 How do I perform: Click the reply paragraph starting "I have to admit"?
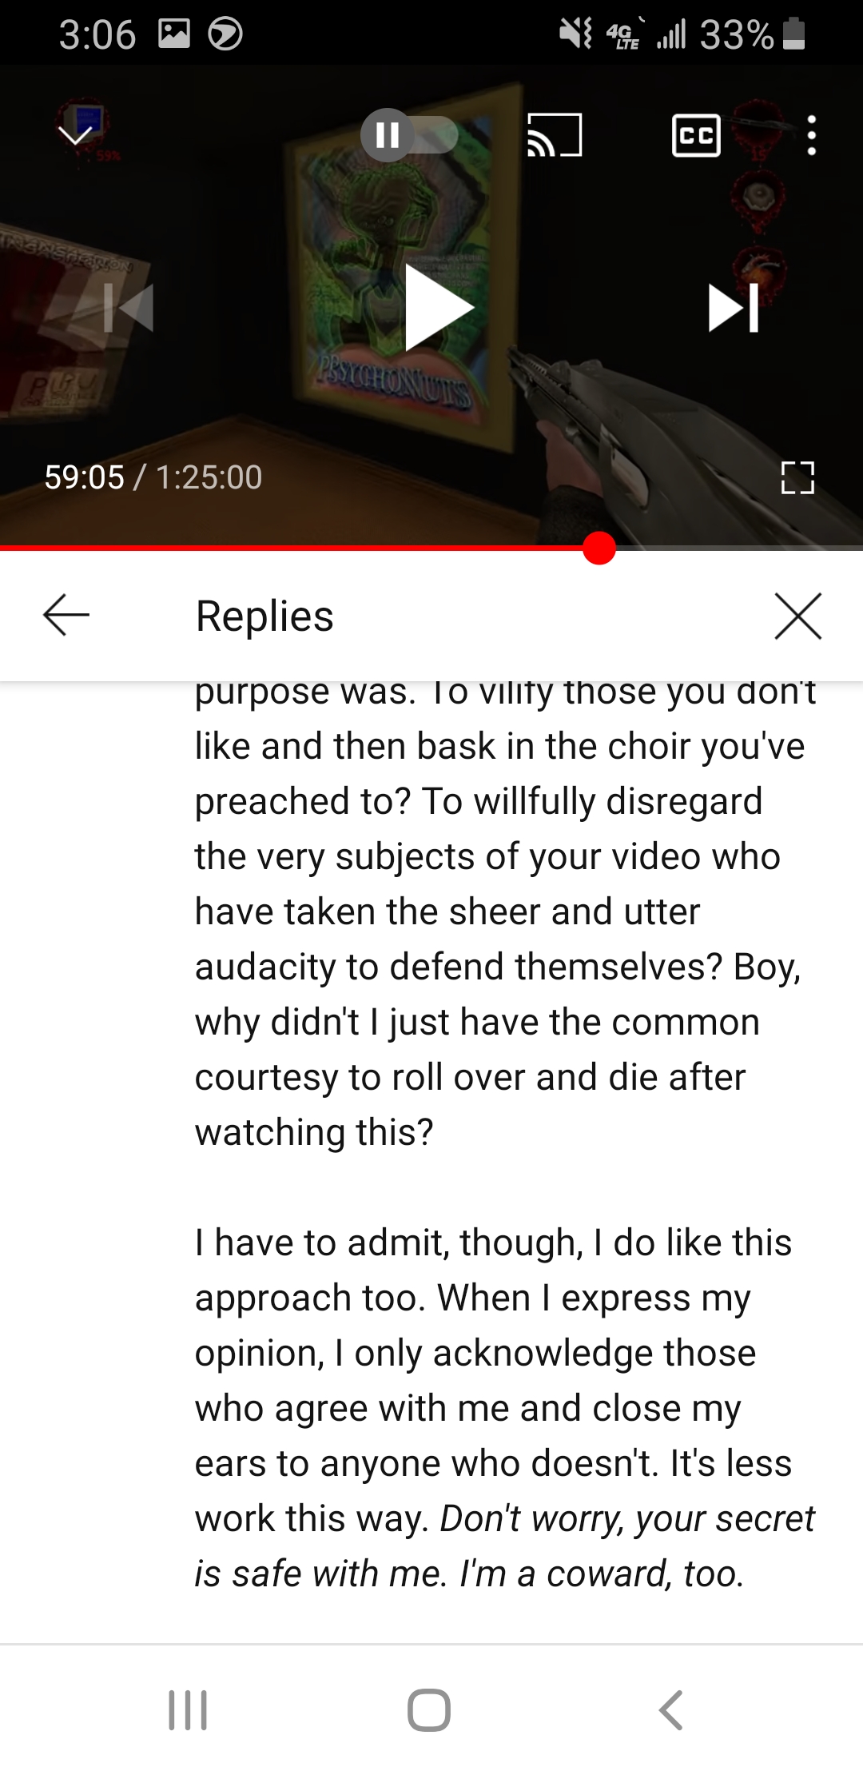[505, 1408]
